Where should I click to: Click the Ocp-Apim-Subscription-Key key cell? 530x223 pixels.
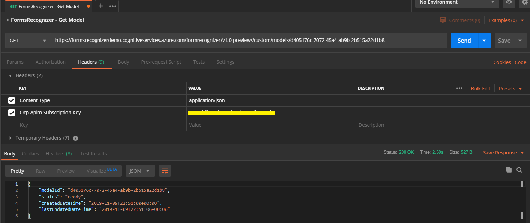pos(101,113)
